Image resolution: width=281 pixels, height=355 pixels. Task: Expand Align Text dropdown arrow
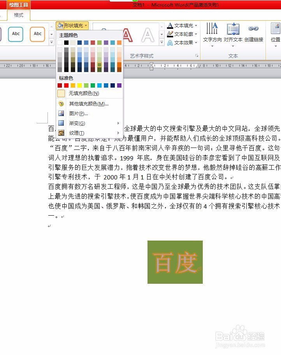point(233,46)
